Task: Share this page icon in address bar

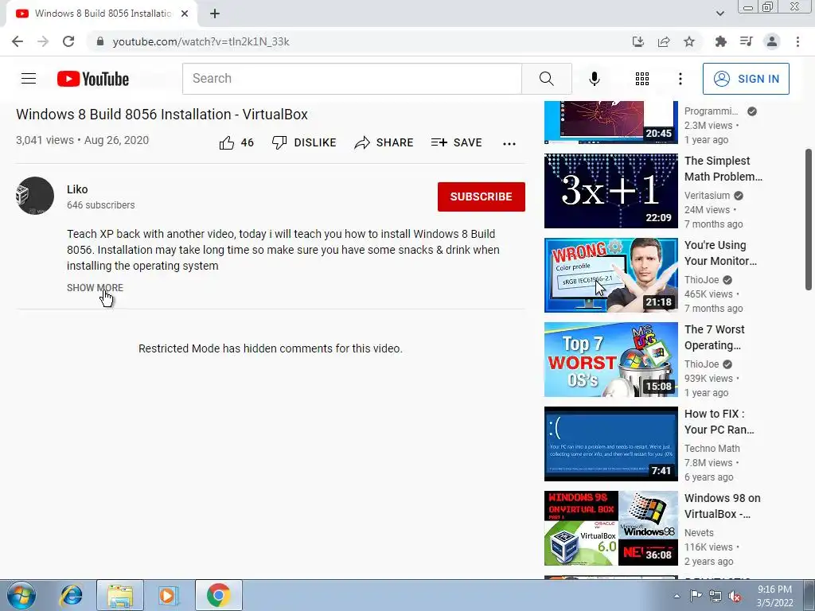Action: point(664,41)
